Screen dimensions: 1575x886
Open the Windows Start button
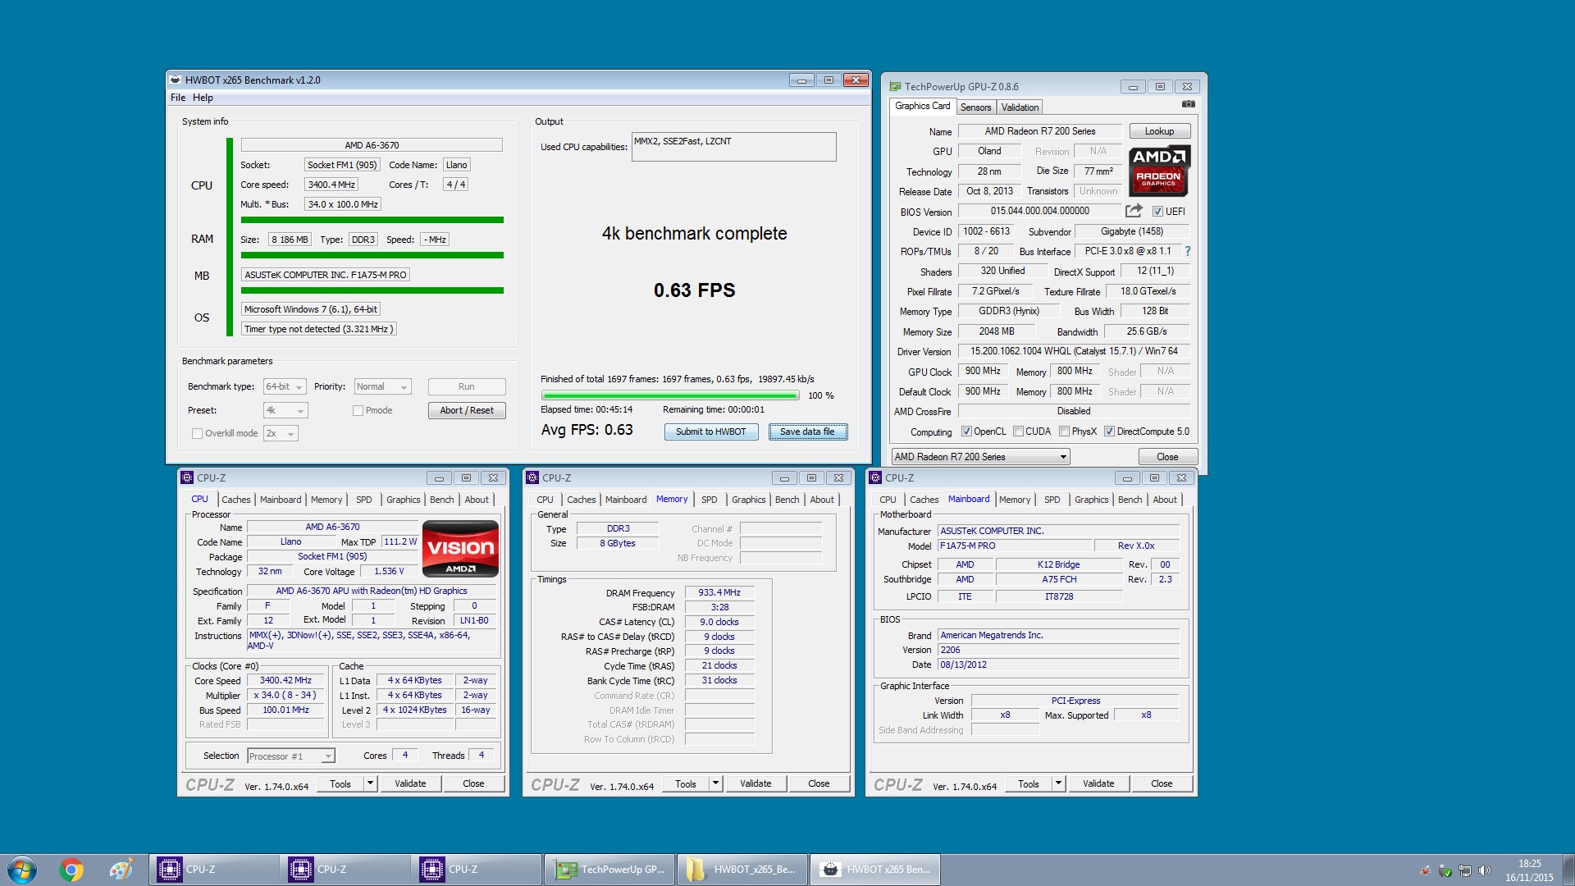tap(22, 870)
